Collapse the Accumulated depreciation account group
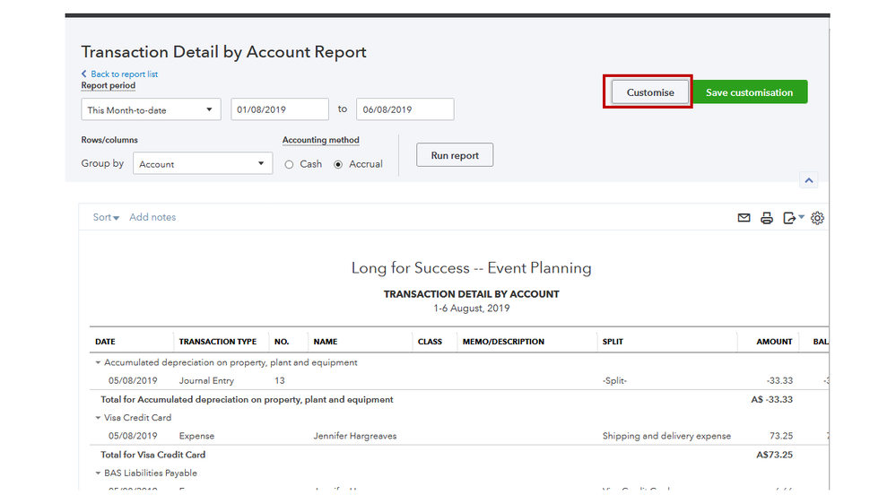 pos(98,363)
